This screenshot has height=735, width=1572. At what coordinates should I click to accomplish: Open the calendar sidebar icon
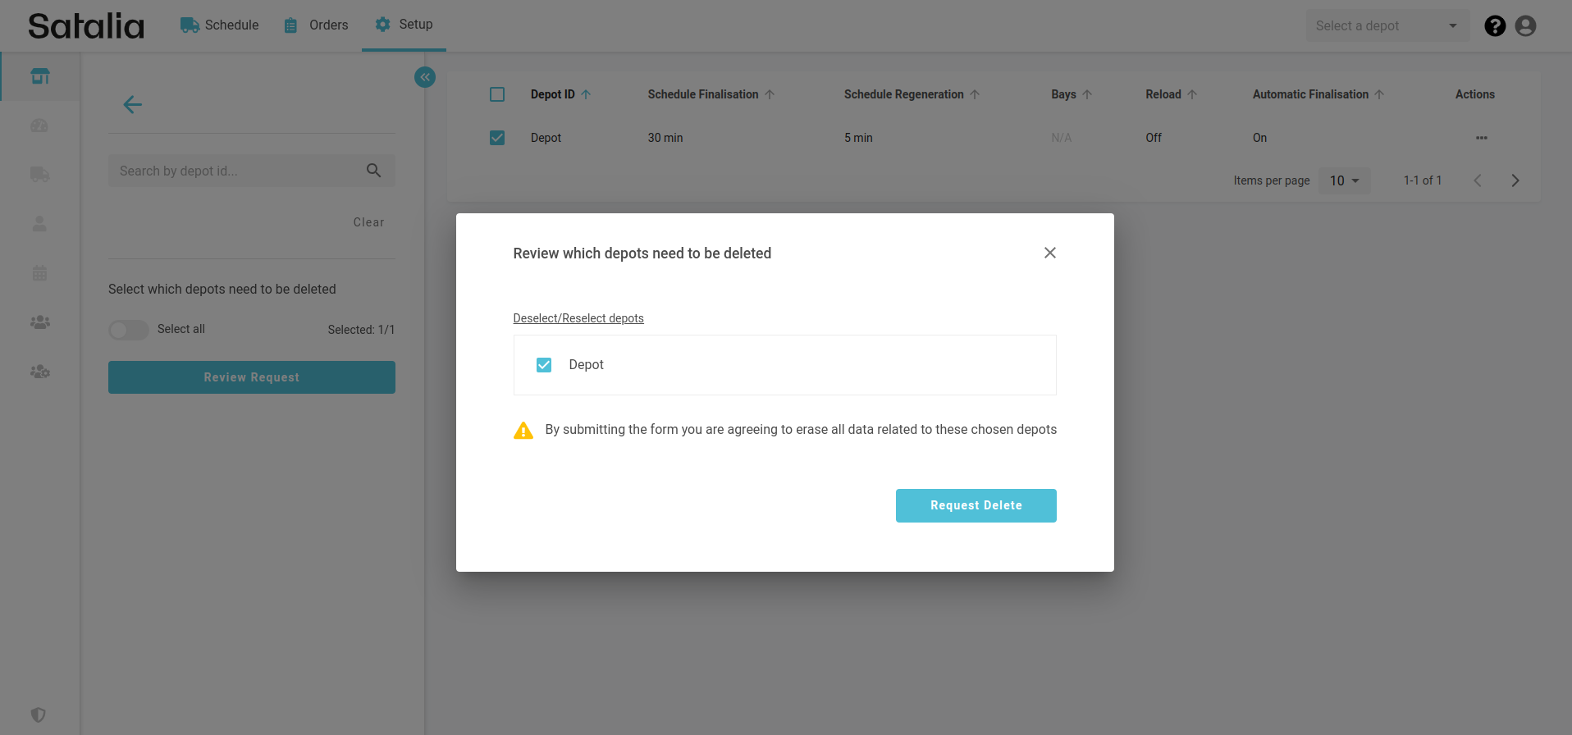tap(39, 273)
